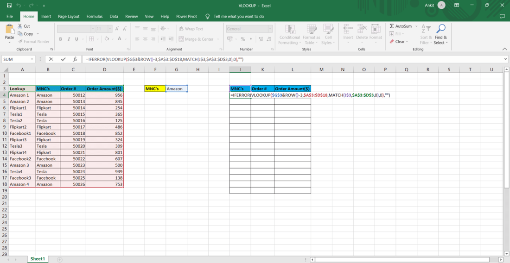Select cell G3 containing Amazon
Screen dimensions: 510x263
click(x=176, y=88)
